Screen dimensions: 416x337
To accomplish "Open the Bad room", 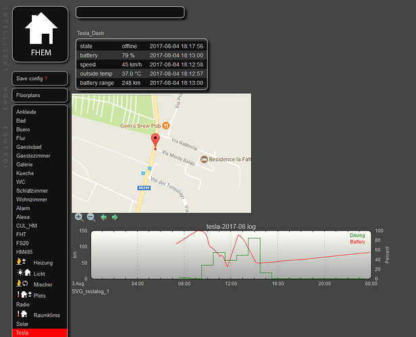I will pyautogui.click(x=21, y=121).
